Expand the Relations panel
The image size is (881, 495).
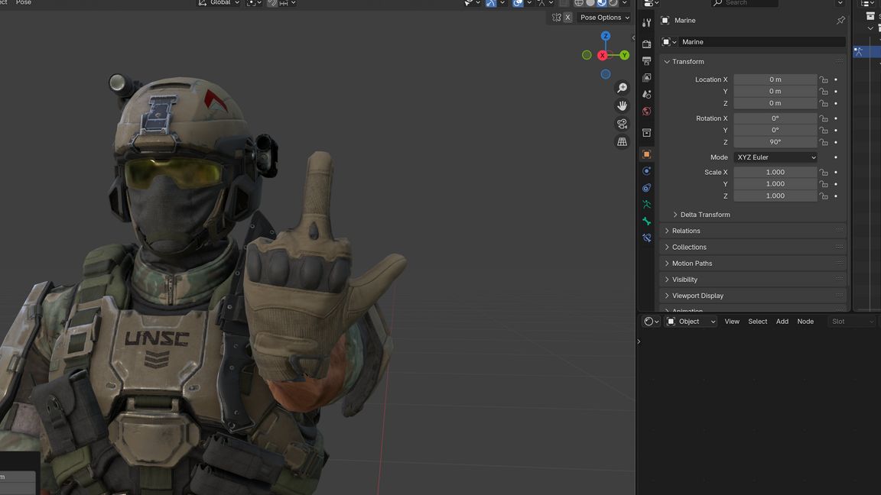(x=686, y=231)
